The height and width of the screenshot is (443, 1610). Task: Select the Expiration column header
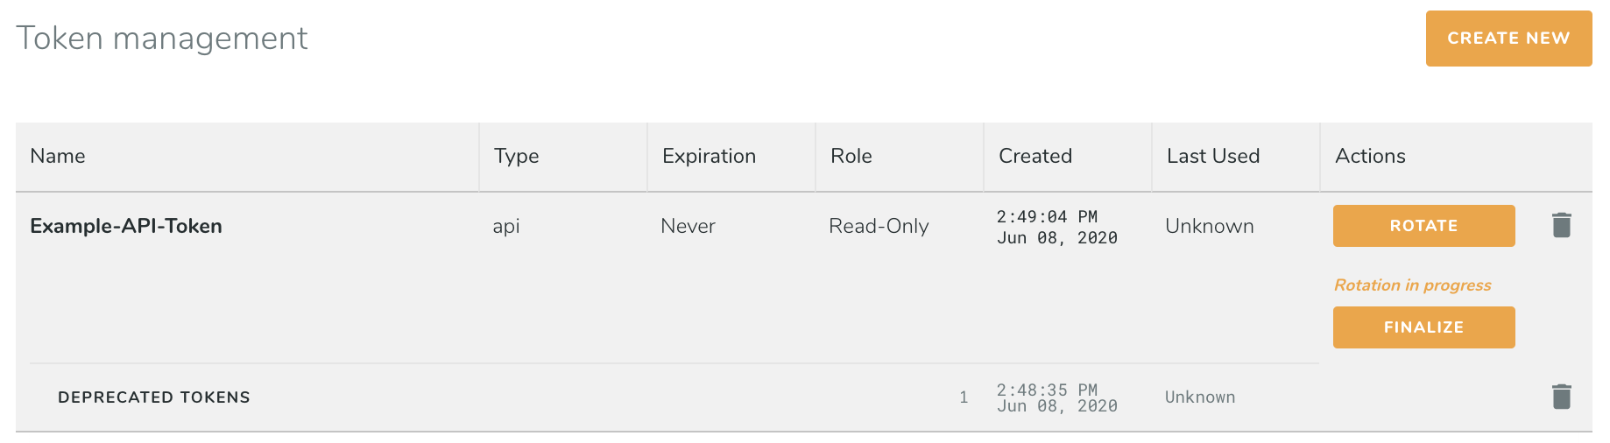(x=709, y=156)
